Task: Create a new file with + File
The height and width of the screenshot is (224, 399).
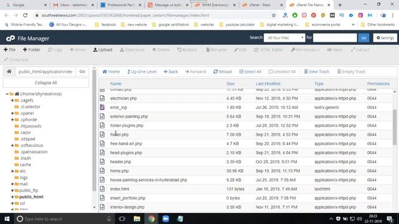Action: coord(10,50)
